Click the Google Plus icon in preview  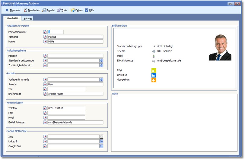(x=154, y=80)
